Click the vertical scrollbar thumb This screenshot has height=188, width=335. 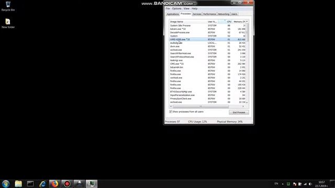pyautogui.click(x=247, y=32)
